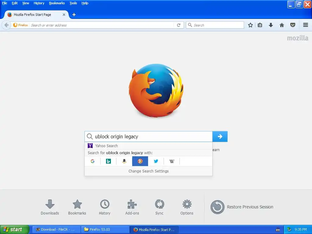This screenshot has width=312, height=234.
Task: Open the File menu
Action: (x=5, y=3)
